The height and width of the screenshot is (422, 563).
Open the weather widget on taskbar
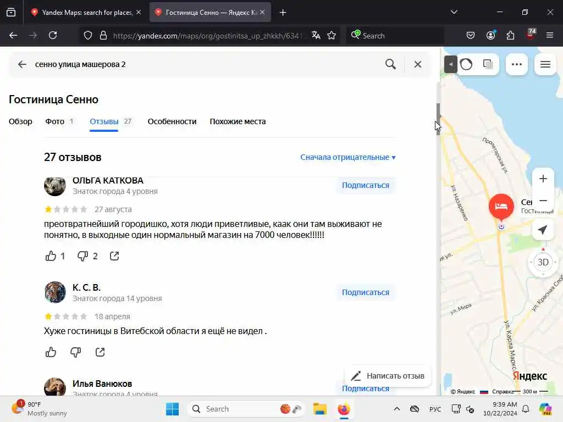[x=39, y=409]
